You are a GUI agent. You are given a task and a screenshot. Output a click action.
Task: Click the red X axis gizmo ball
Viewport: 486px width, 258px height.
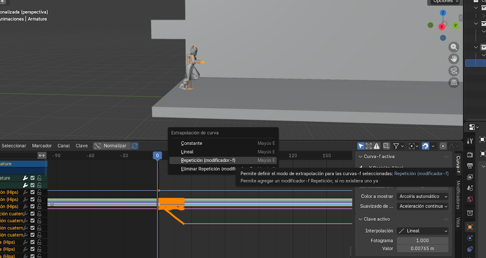pyautogui.click(x=442, y=27)
